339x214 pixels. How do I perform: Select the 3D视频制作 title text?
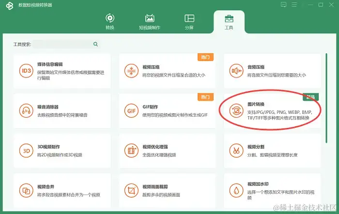(x=48, y=147)
